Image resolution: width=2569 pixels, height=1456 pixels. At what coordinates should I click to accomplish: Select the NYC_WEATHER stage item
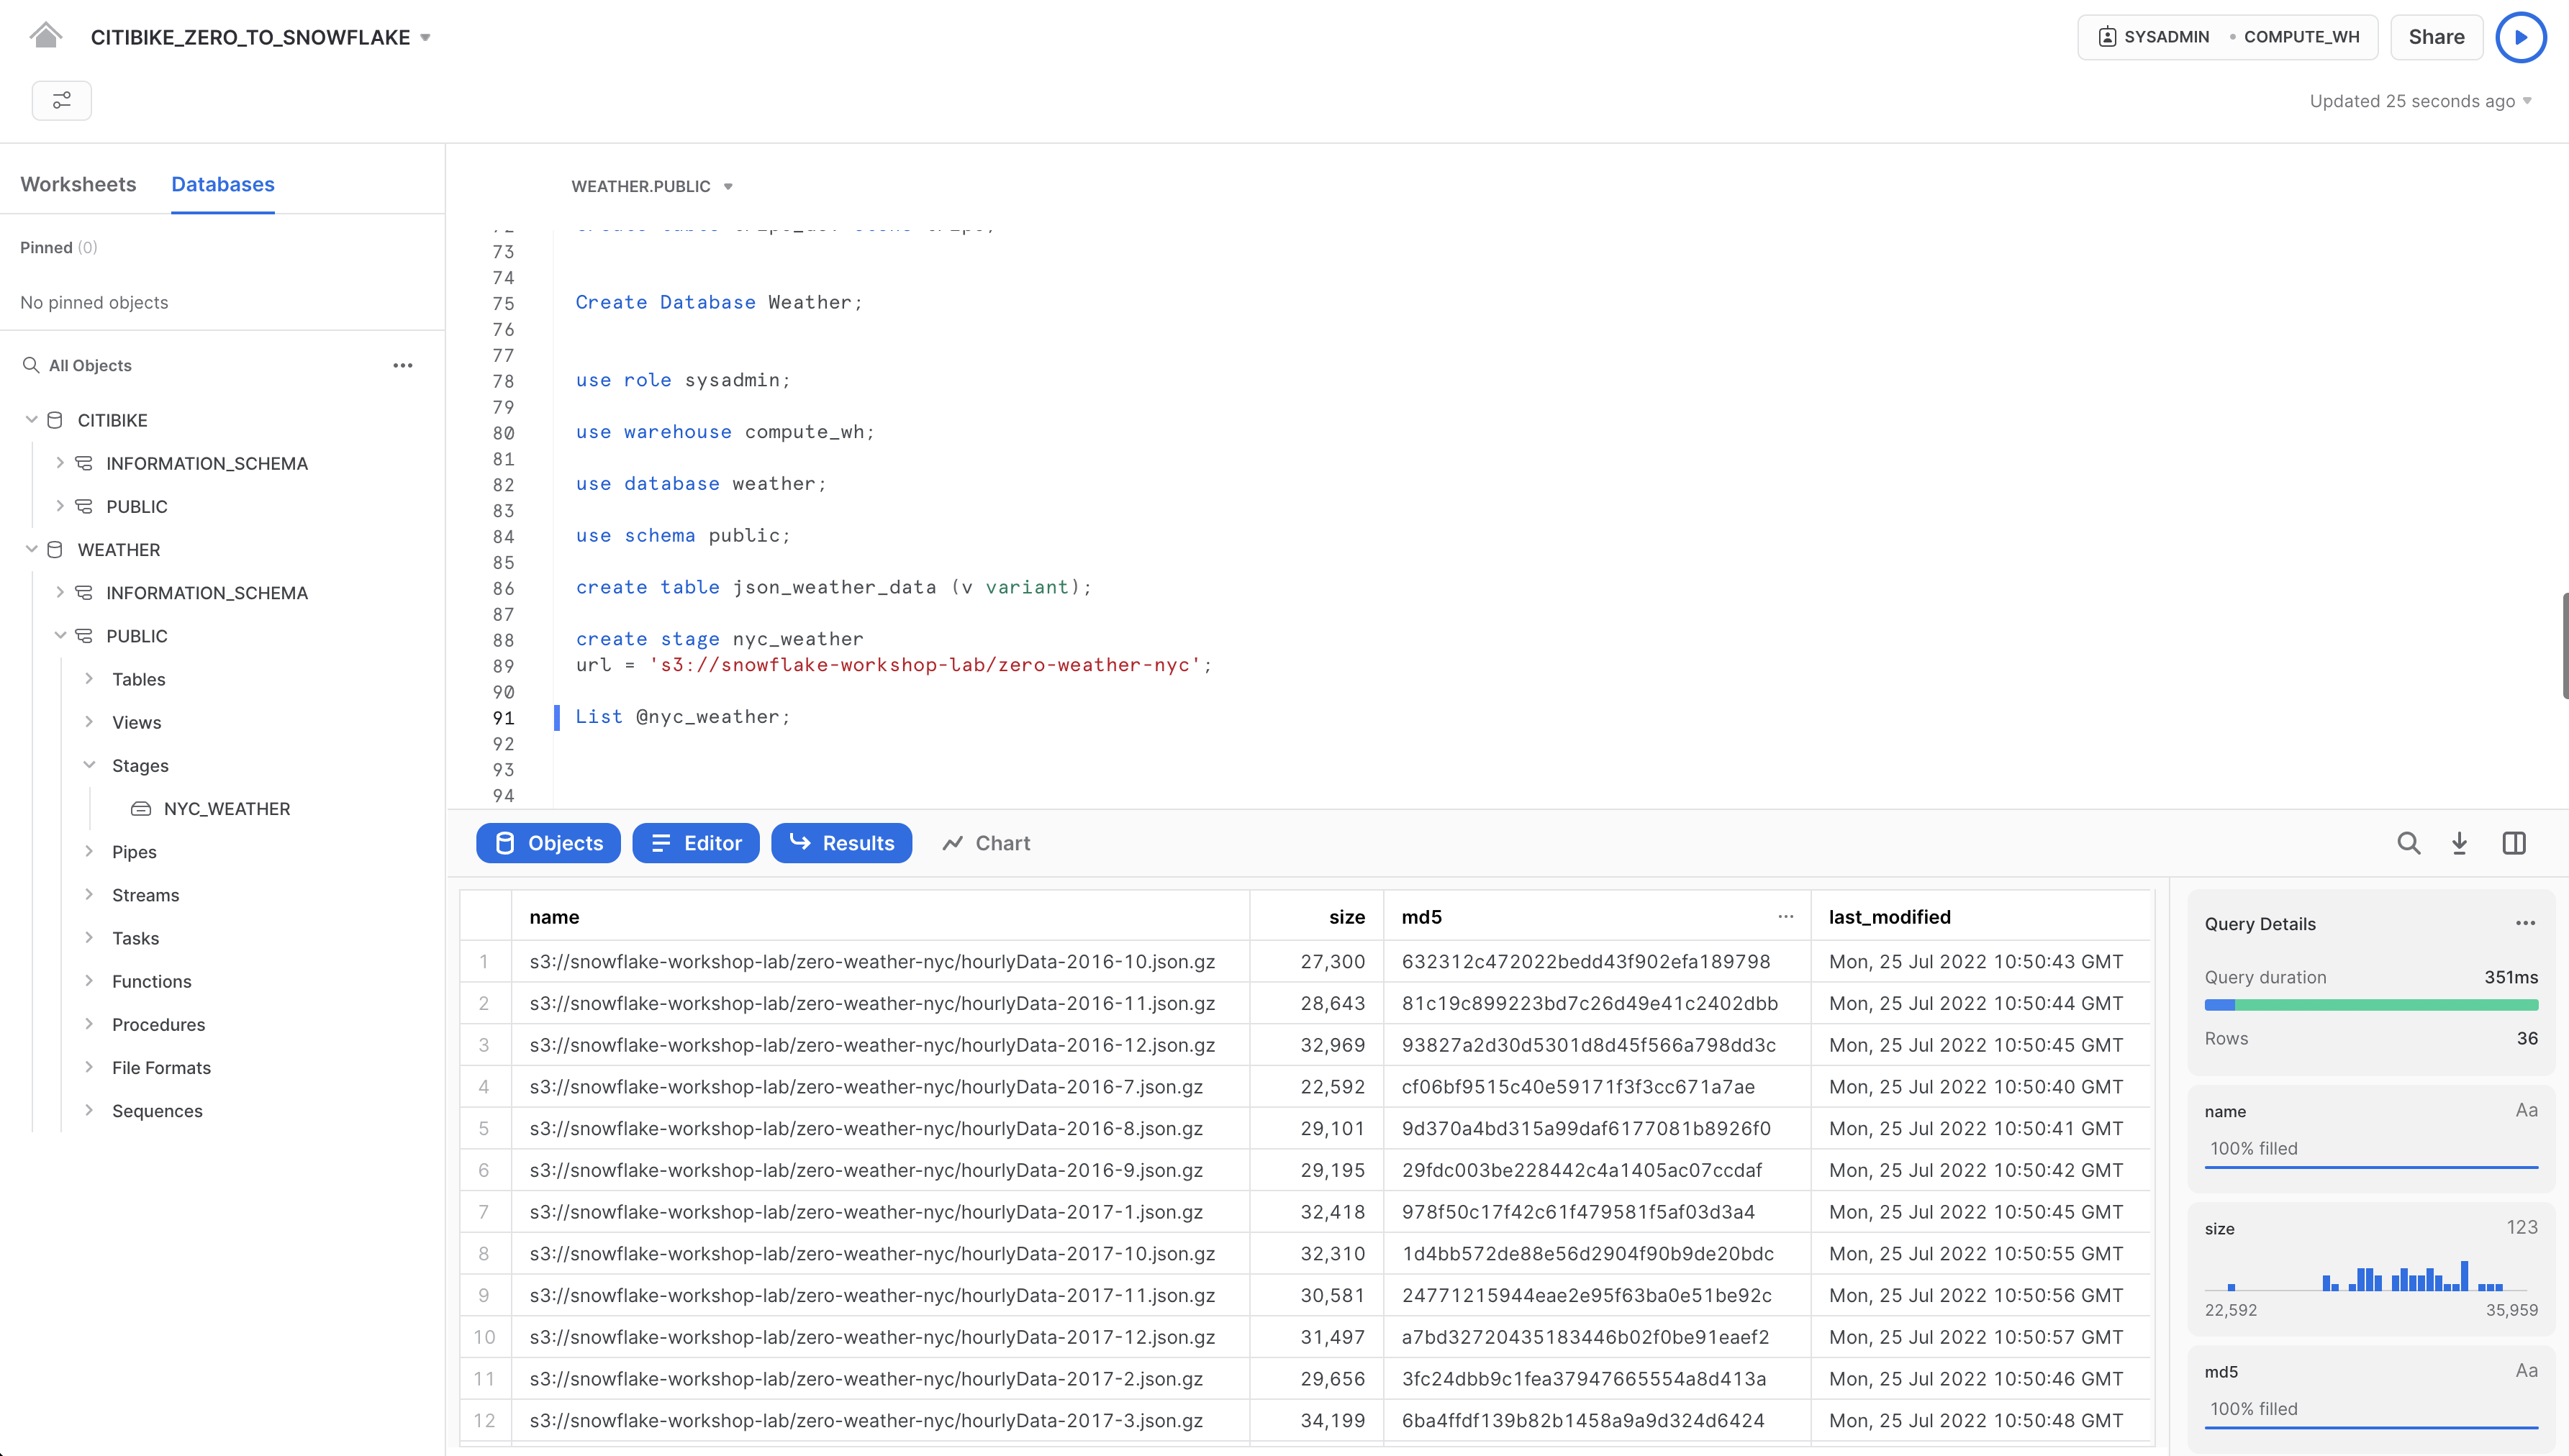point(226,808)
